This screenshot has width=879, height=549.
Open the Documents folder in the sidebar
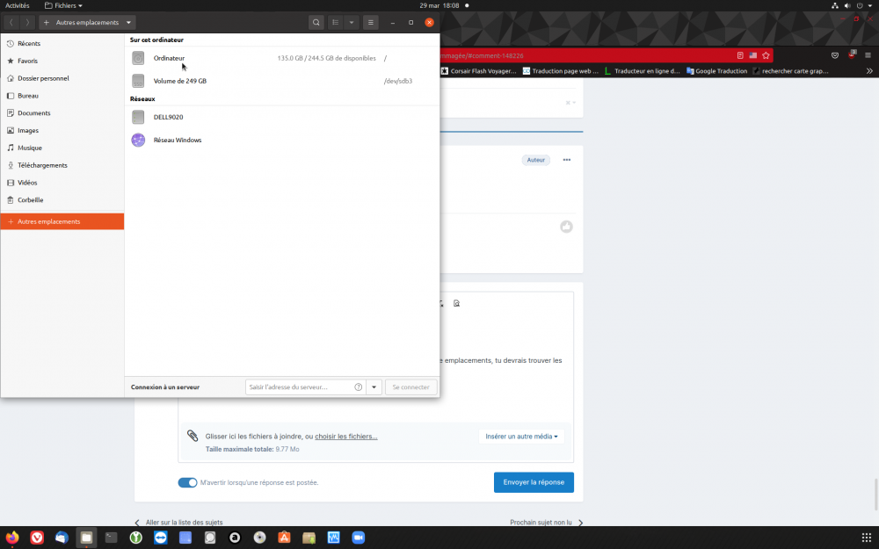(x=62, y=113)
